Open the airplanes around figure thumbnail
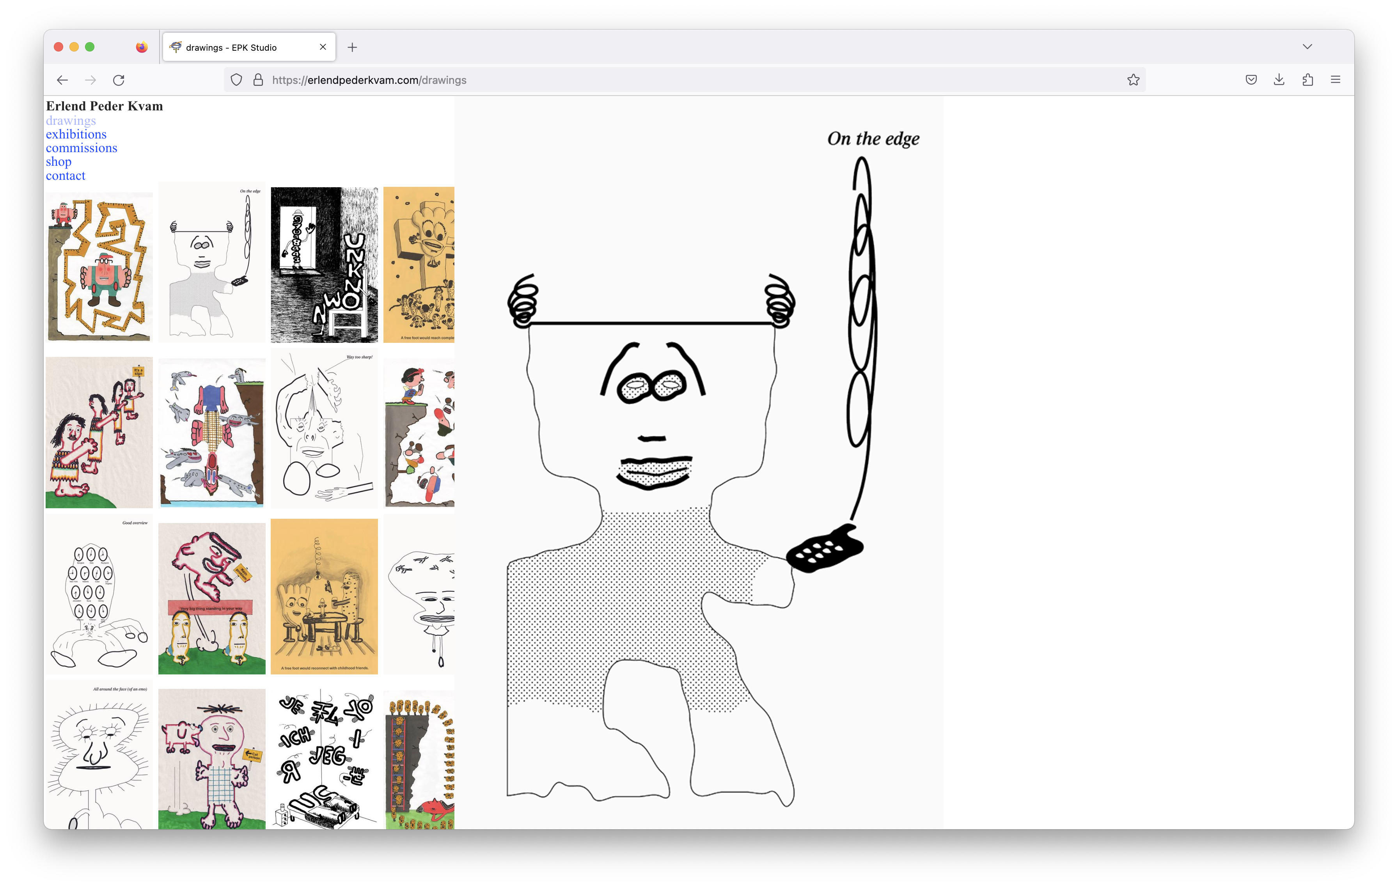Screen dimensions: 1398x887 [212, 433]
